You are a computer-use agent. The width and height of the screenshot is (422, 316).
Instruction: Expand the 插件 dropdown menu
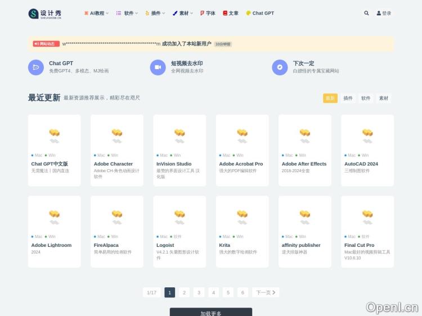(155, 13)
